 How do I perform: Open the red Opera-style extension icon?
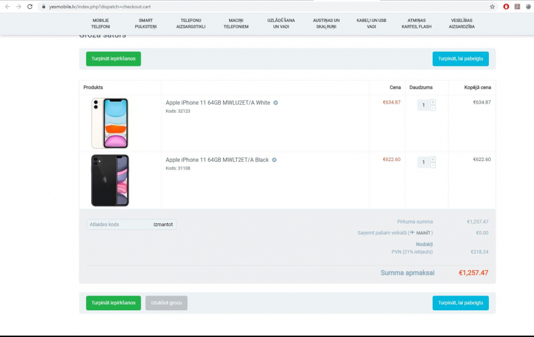tap(506, 7)
